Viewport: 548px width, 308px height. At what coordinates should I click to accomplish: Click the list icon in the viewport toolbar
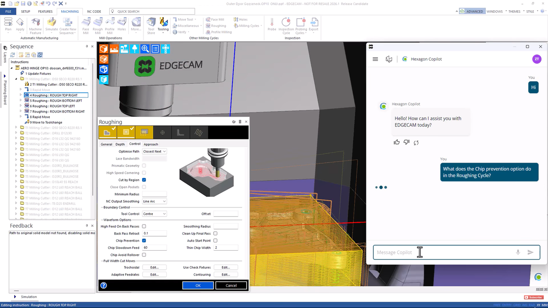155,49
